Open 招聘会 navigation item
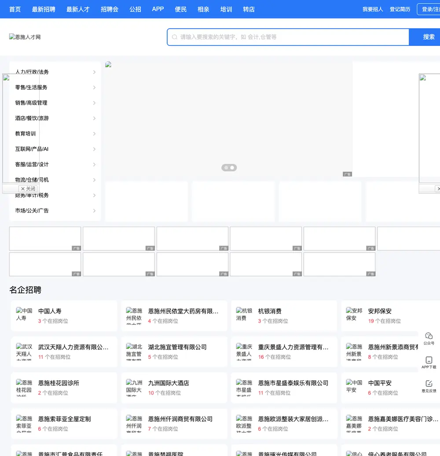Image resolution: width=440 pixels, height=456 pixels. coord(110,9)
